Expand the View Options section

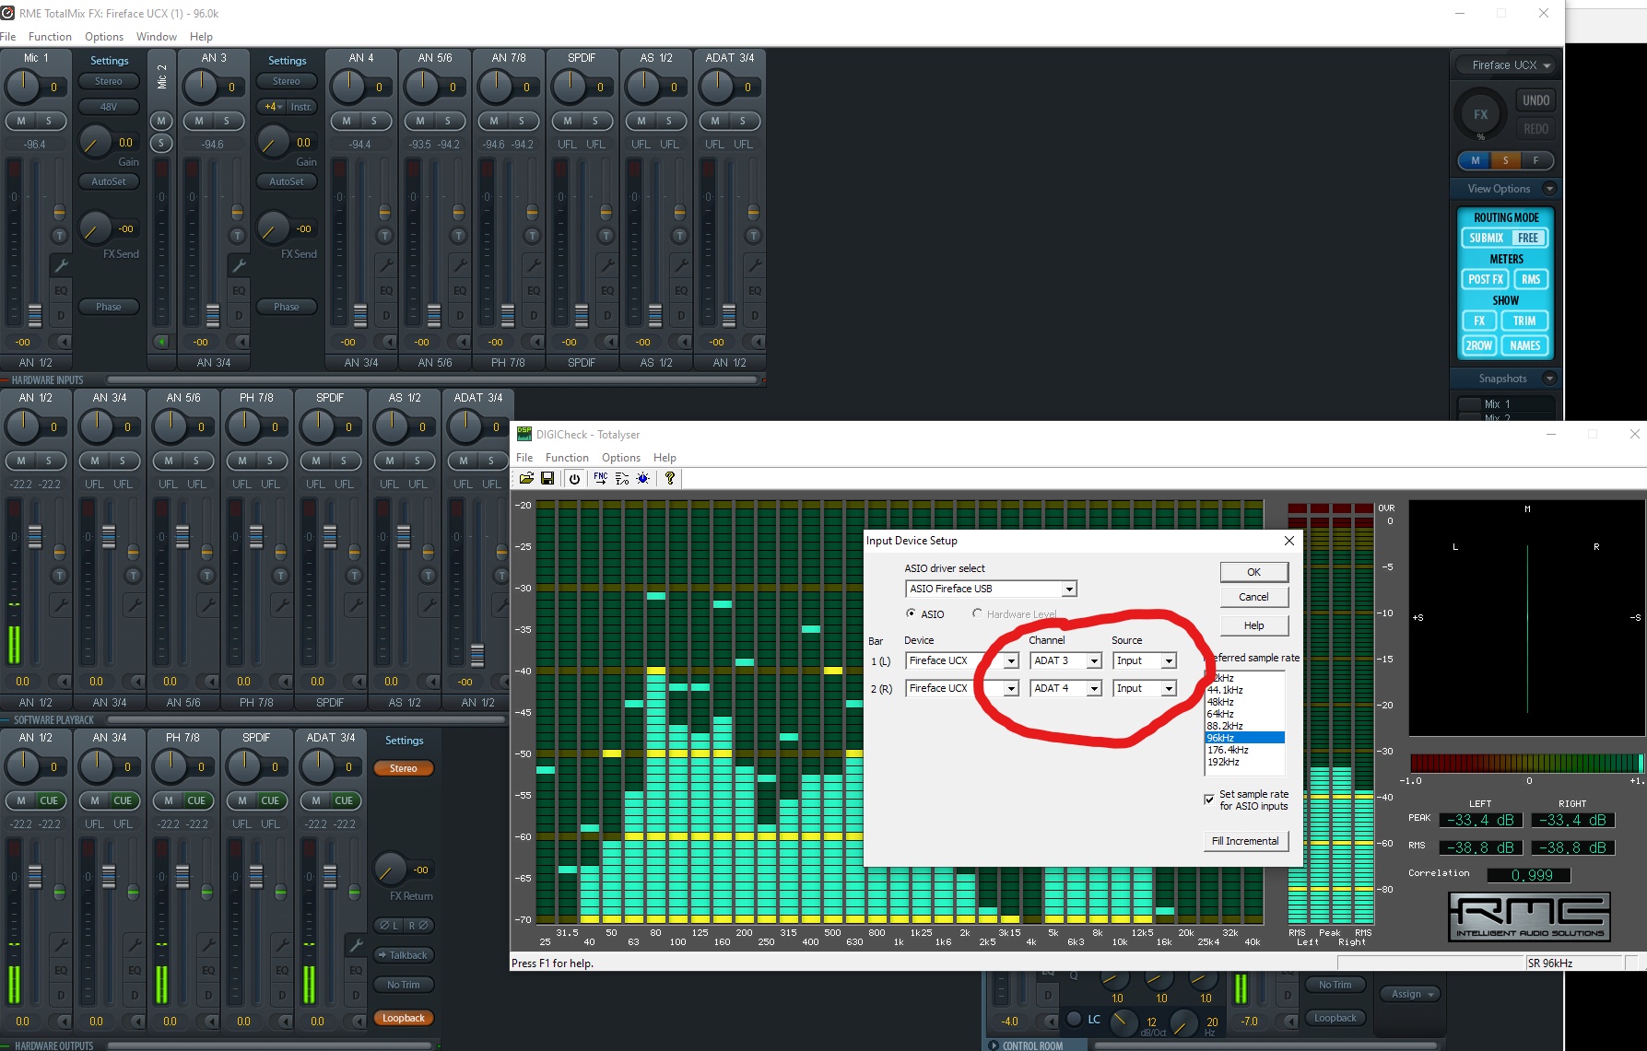tap(1549, 189)
